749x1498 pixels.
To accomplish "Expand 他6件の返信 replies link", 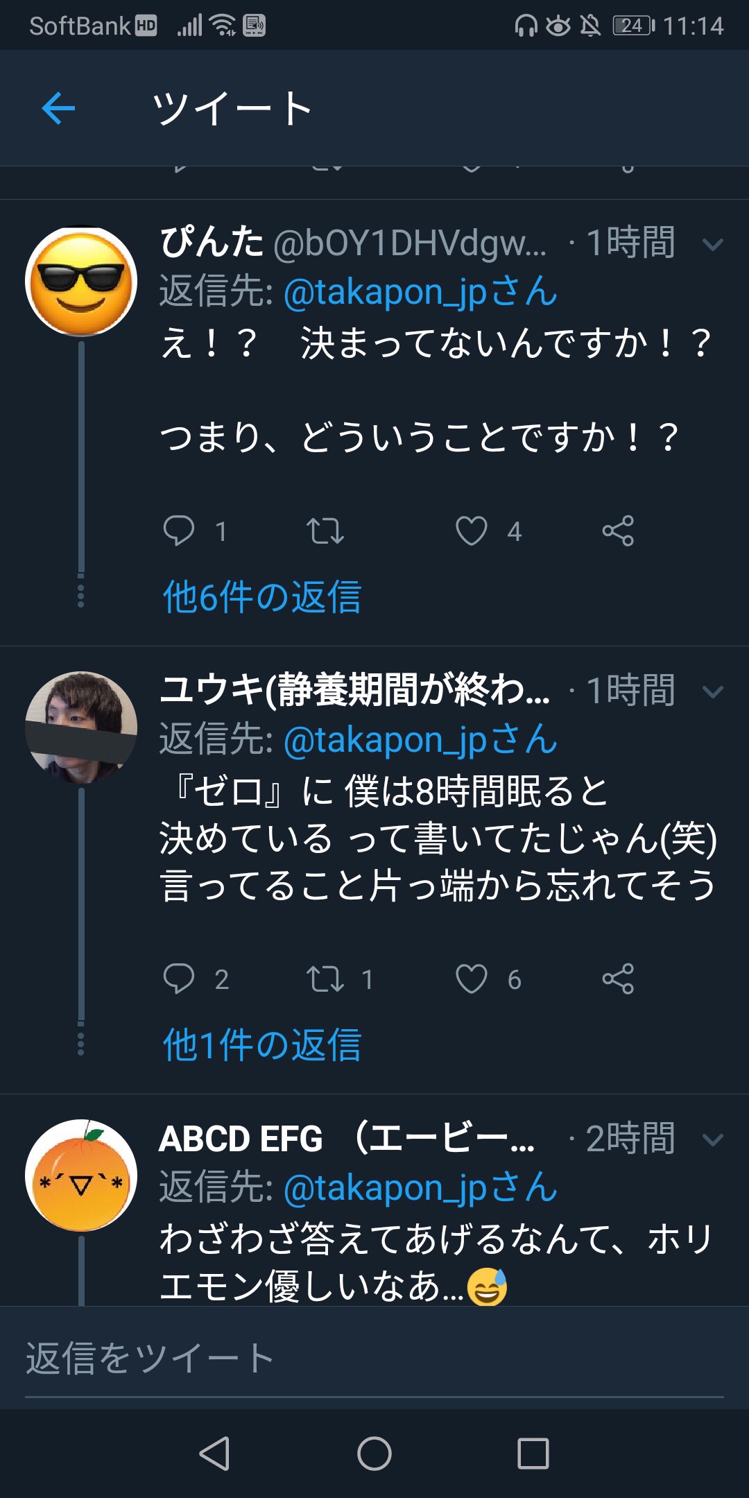I will (262, 597).
